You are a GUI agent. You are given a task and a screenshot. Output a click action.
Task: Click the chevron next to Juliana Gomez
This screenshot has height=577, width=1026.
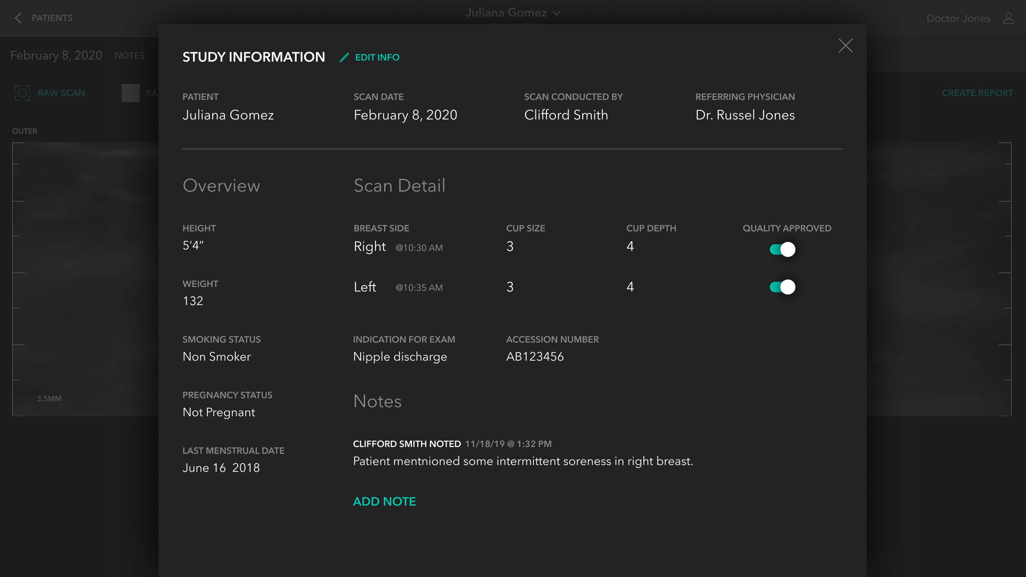[x=557, y=13]
